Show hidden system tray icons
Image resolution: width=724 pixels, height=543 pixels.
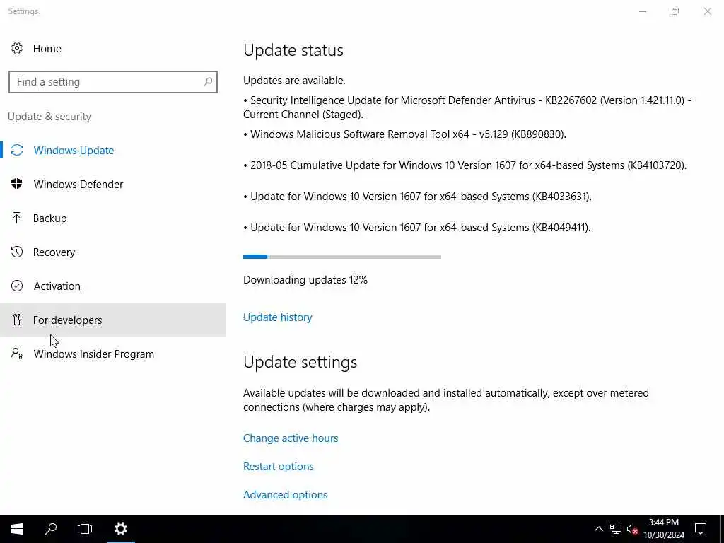coord(598,529)
